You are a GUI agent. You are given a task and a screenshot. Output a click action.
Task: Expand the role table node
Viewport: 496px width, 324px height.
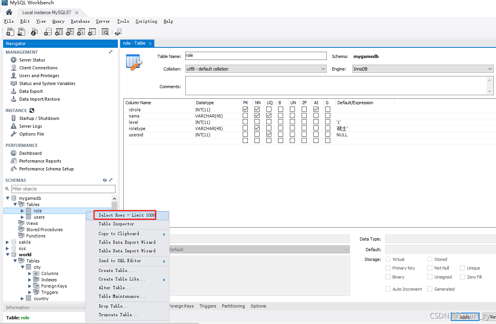tap(22, 211)
